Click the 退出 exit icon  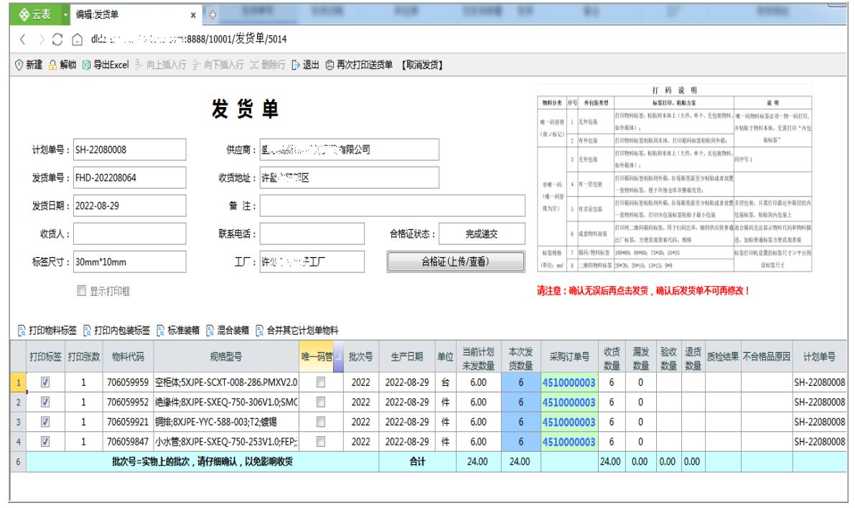coord(296,65)
